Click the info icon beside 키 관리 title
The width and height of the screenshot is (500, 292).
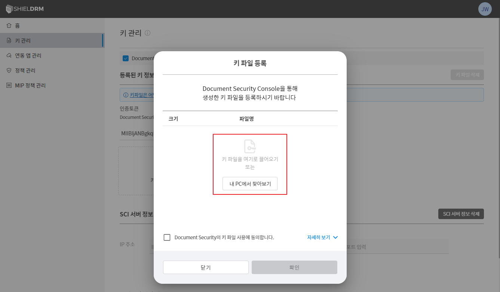click(x=147, y=33)
